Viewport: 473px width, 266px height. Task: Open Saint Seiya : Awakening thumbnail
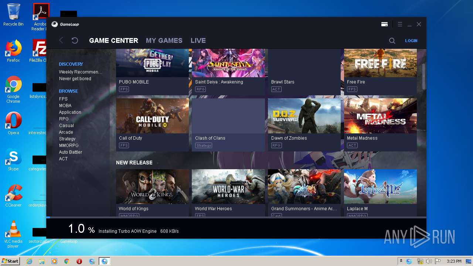tap(228, 63)
